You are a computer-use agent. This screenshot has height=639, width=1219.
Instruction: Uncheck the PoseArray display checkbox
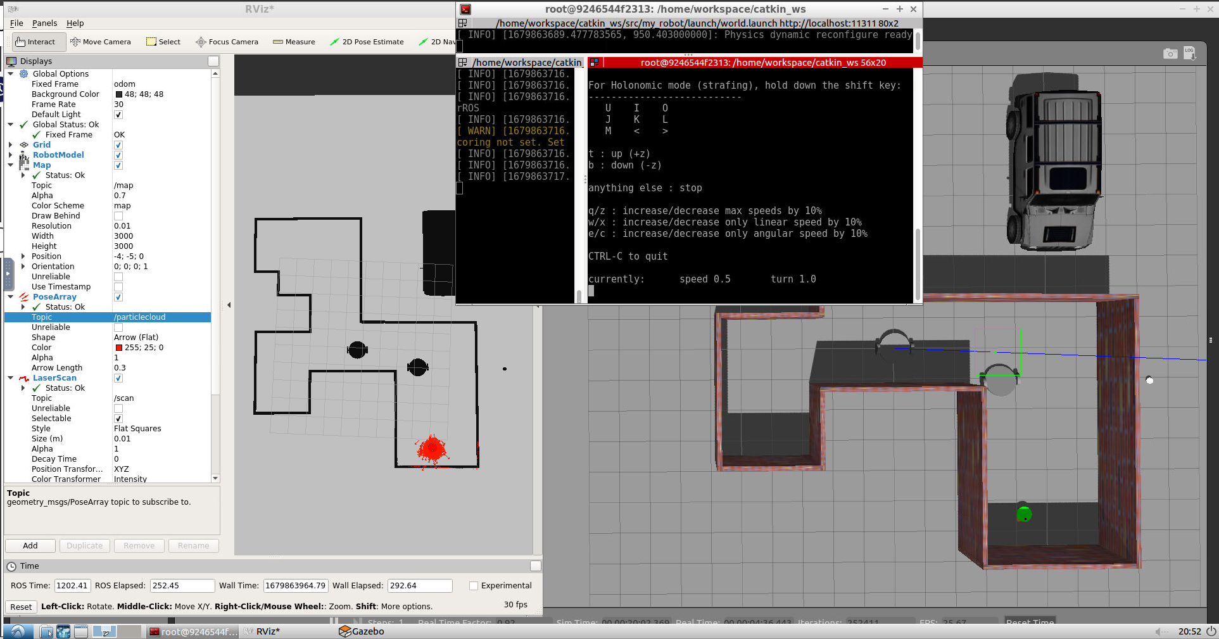[118, 297]
